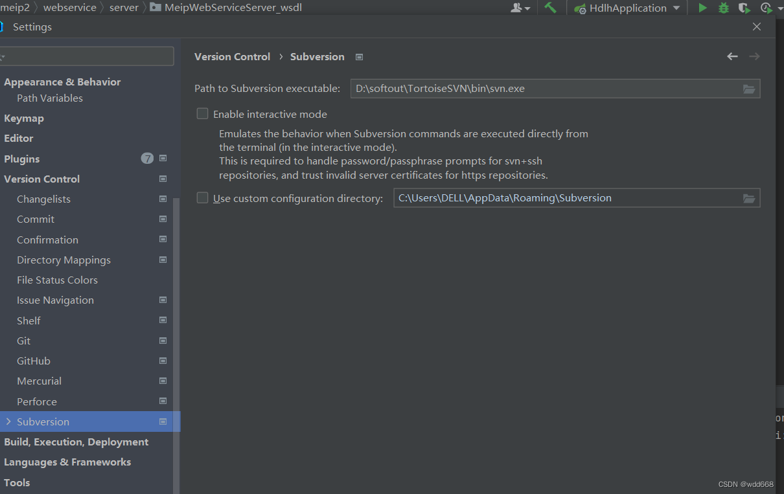Click project-level icon on Directory Mappings row

163,260
